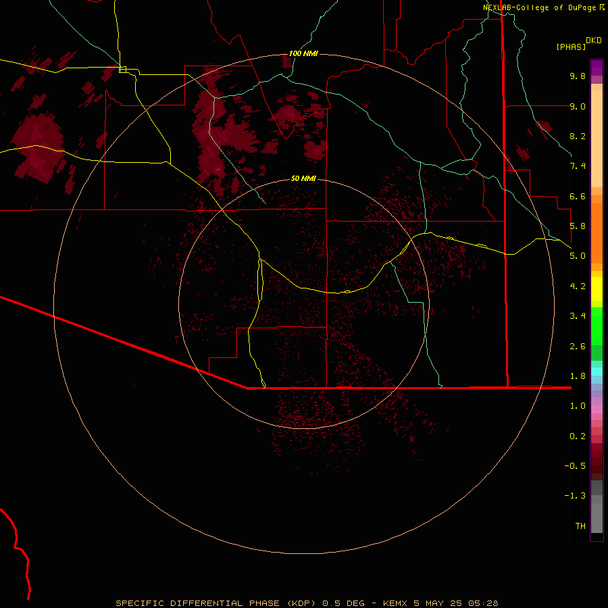This screenshot has width=608, height=608.
Task: Click the 0.2 scale value
Action: 578,436
